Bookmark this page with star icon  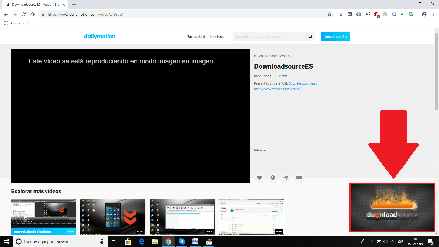click(330, 14)
